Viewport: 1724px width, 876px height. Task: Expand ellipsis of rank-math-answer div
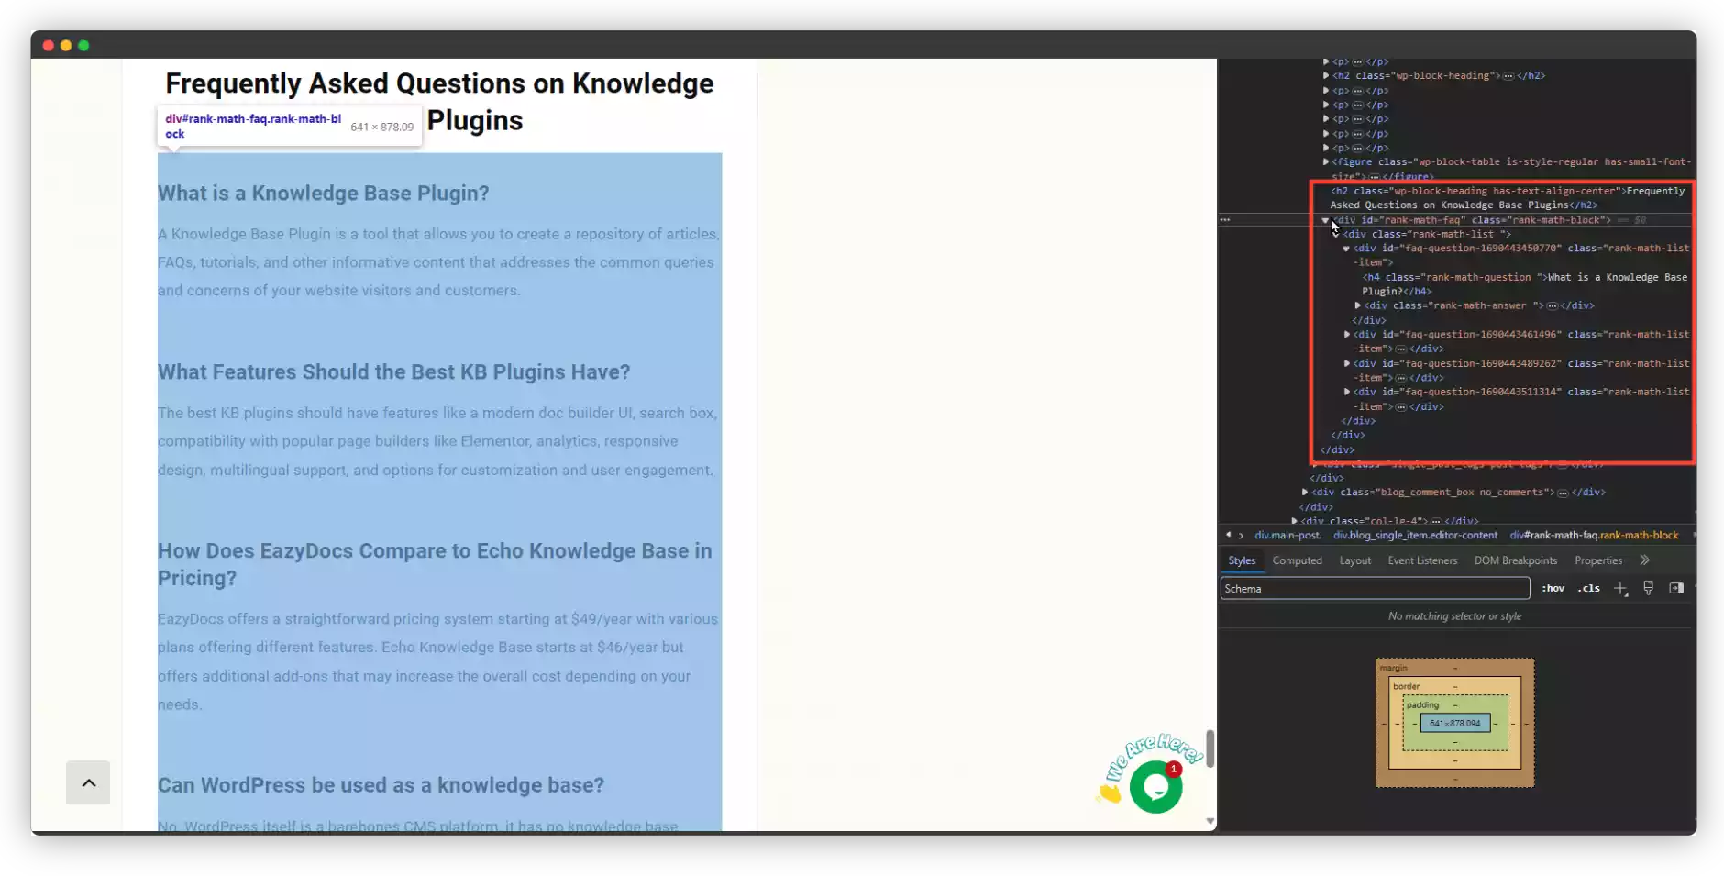tap(1552, 305)
